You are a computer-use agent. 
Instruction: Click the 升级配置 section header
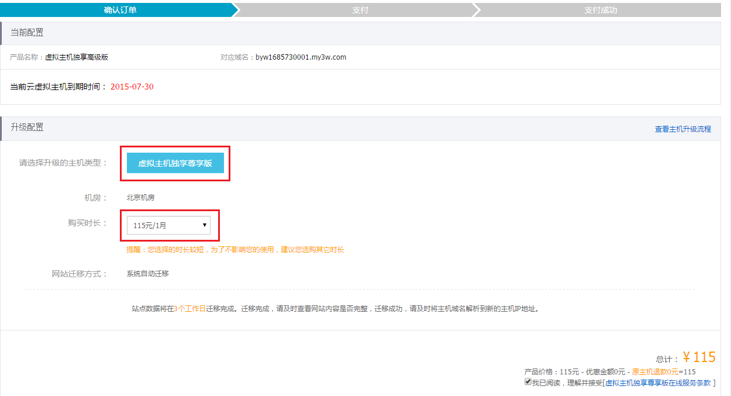pyautogui.click(x=27, y=128)
